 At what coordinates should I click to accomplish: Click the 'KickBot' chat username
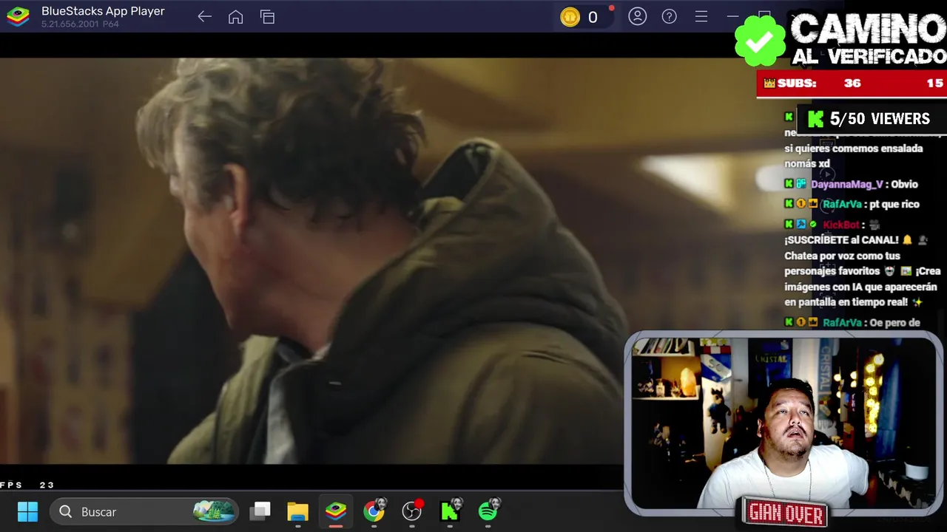(x=840, y=225)
